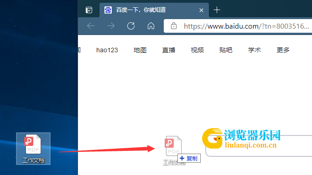Click the browser back arrow
Image resolution: width=312 pixels, height=175 pixels.
click(x=91, y=26)
